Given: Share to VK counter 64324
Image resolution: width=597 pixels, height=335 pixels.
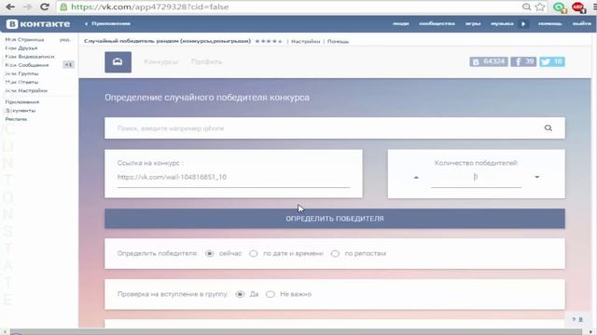Looking at the screenshot, I should click(x=489, y=61).
